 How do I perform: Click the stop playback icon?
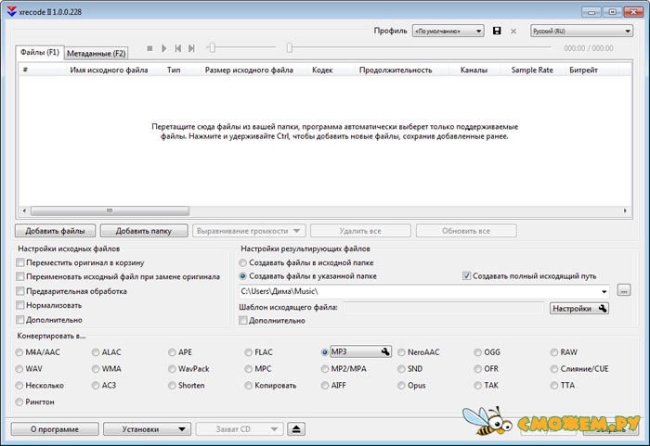149,48
